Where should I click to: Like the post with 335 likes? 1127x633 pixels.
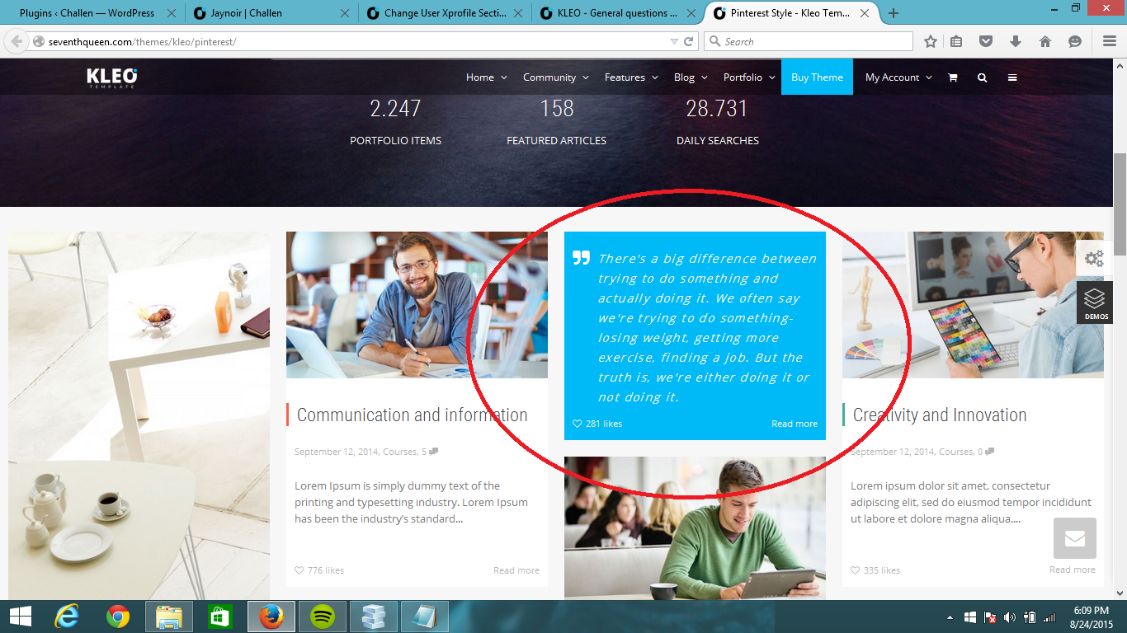[875, 570]
